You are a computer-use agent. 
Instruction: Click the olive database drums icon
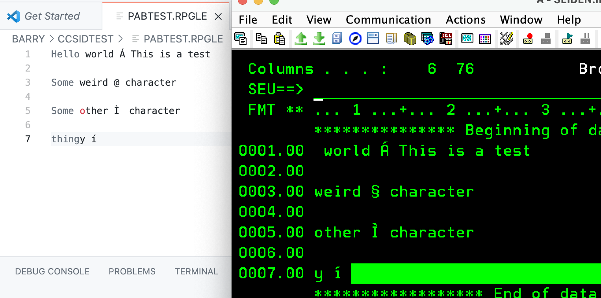click(x=410, y=39)
